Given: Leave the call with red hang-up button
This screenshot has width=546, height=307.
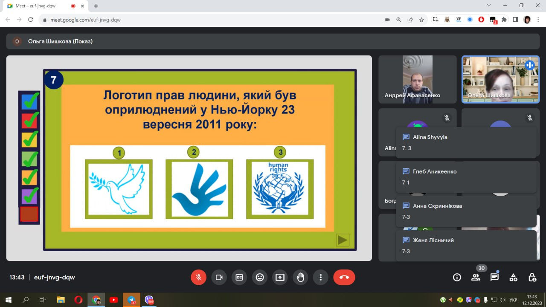Looking at the screenshot, I should tap(344, 277).
